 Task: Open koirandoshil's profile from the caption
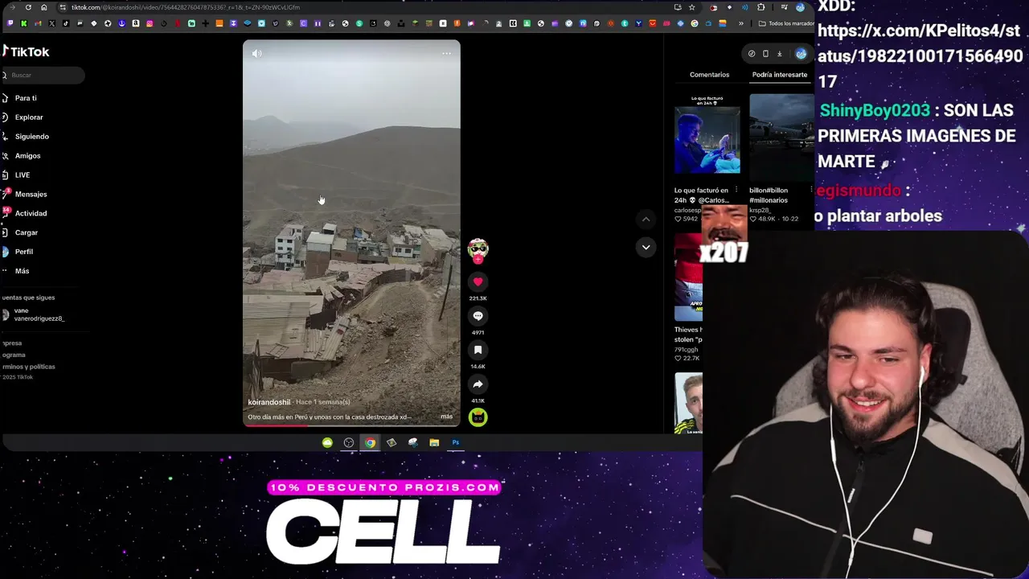[269, 402]
